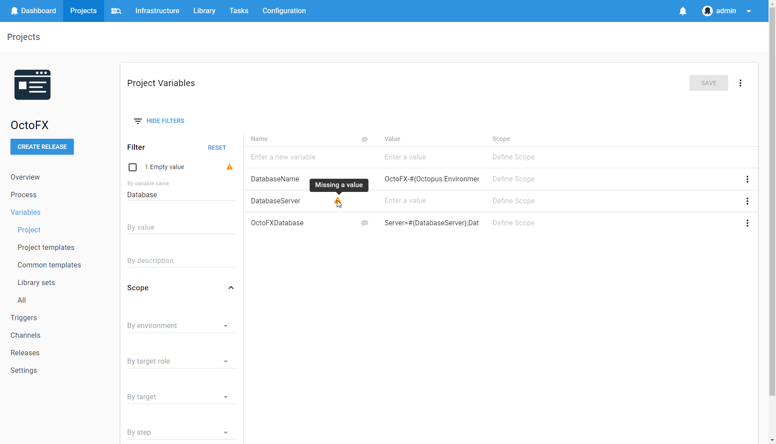Go to the Infrastructure tab
This screenshot has height=444, width=776.
click(x=157, y=11)
